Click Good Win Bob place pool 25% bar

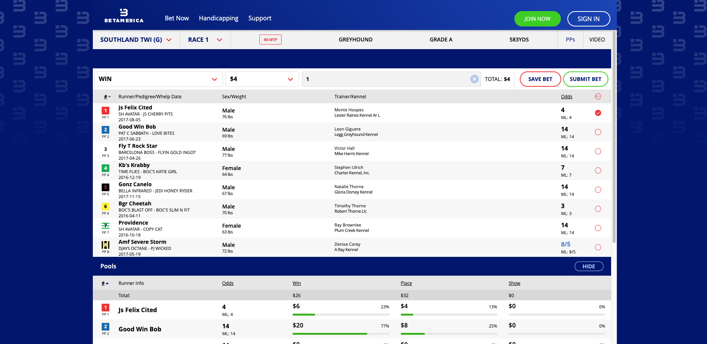point(449,334)
